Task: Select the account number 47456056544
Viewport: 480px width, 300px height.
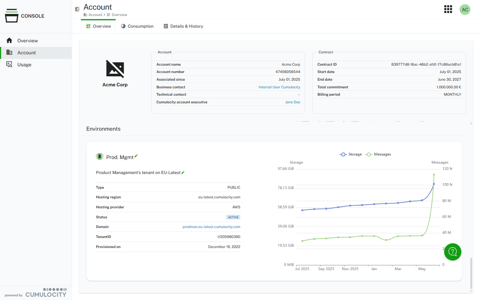Action: [288, 72]
